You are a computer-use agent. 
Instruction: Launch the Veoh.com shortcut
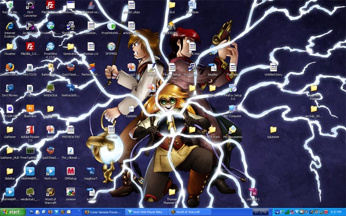(50, 171)
